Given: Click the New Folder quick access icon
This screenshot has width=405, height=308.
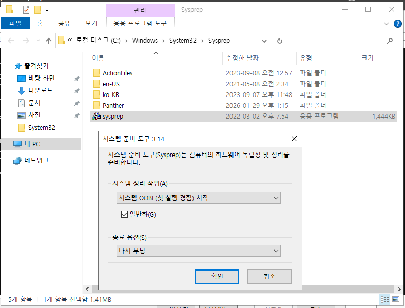Looking at the screenshot, I should coord(37,10).
